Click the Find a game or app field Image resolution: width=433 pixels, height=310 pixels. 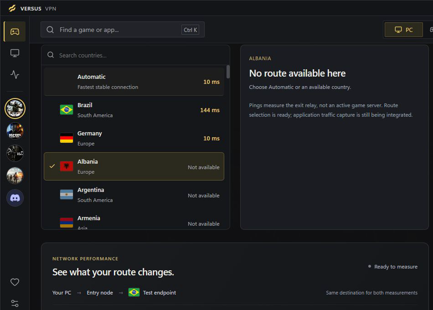(123, 30)
